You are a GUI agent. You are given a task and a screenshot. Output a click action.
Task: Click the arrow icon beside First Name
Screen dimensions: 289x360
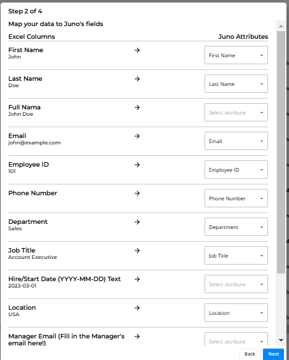click(137, 50)
